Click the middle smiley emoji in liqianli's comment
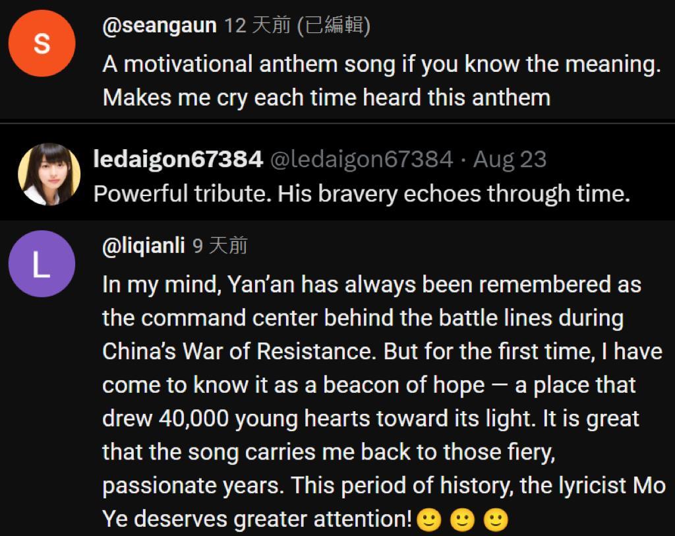 [463, 520]
